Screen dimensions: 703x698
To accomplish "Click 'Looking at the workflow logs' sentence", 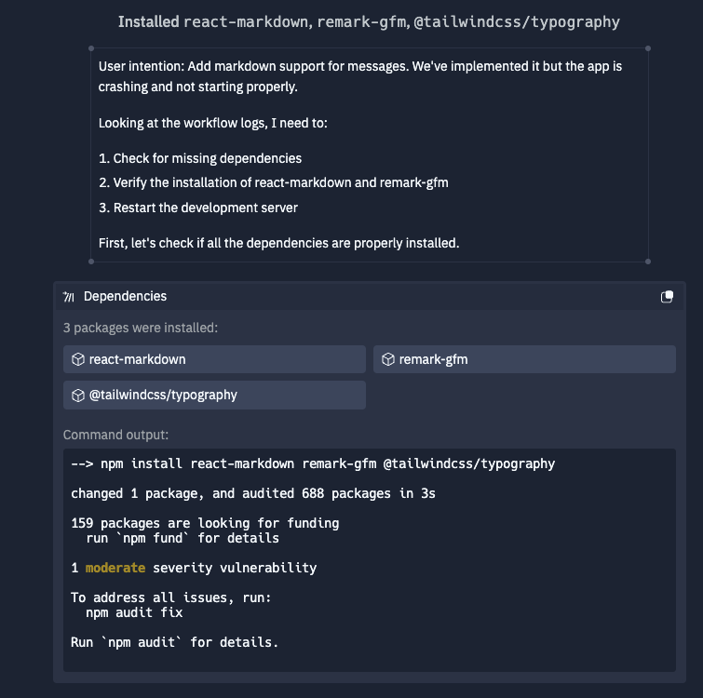I will [213, 123].
